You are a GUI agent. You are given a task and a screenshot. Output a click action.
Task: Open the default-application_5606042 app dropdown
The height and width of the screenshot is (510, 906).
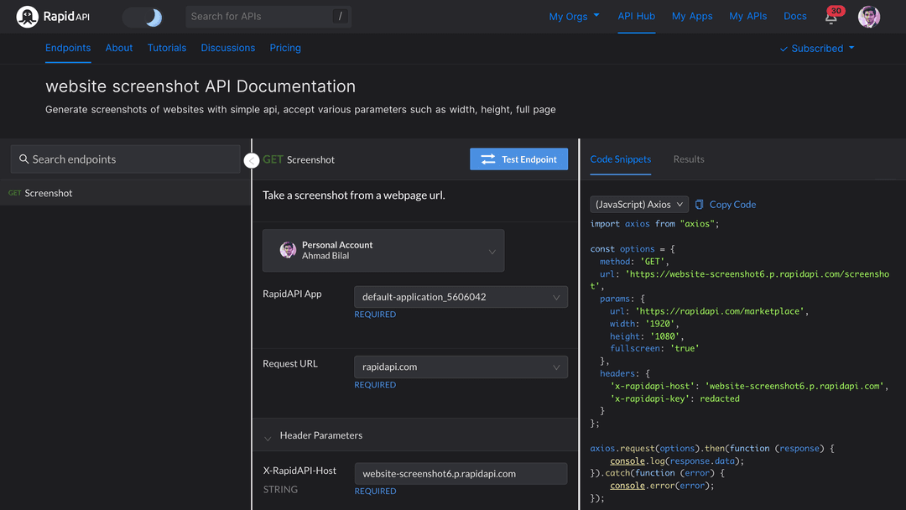point(460,296)
